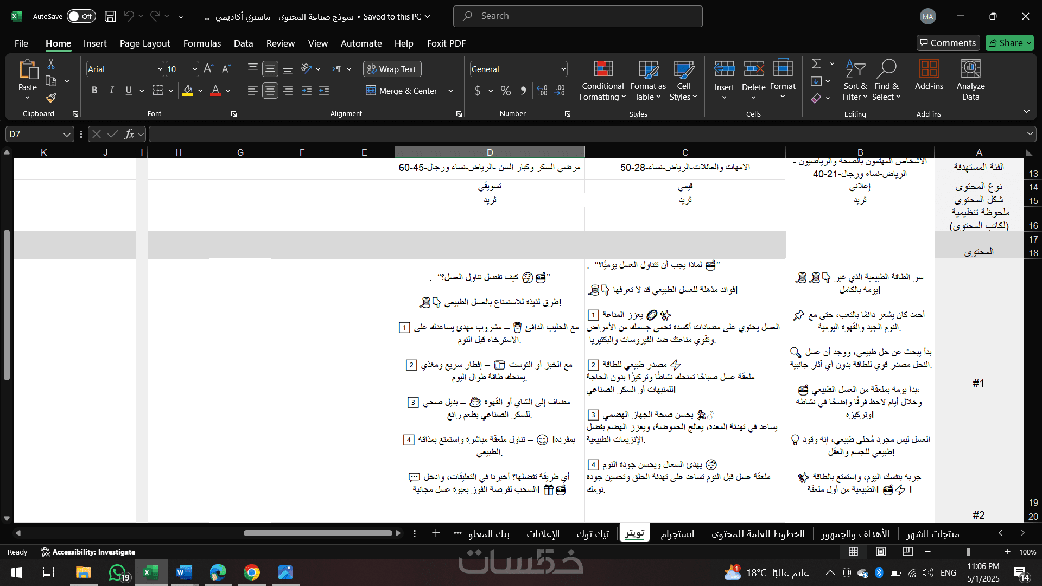Viewport: 1042px width, 586px height.
Task: Open the Formulas ribbon tab
Action: (202, 43)
